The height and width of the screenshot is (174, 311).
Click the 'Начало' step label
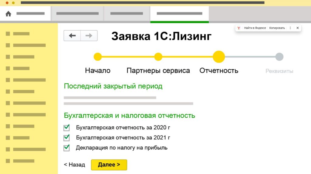coord(97,70)
